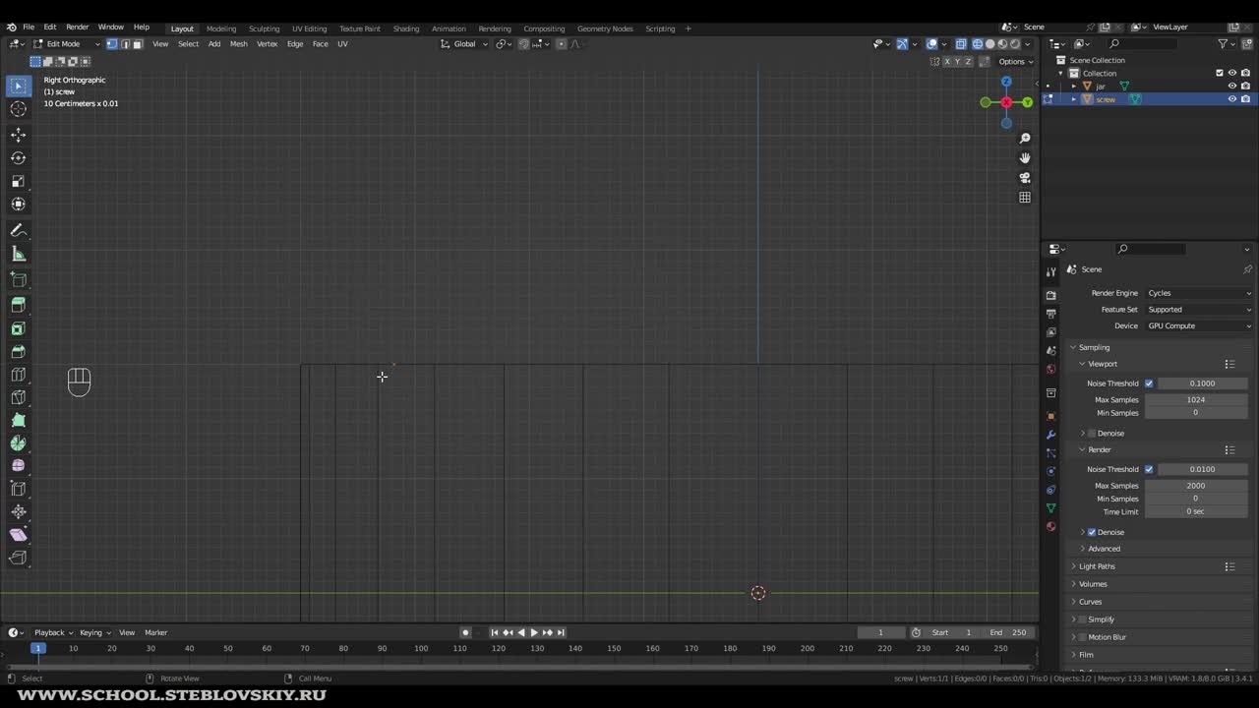The width and height of the screenshot is (1259, 708).
Task: Choose the Move tool
Action: tap(18, 135)
